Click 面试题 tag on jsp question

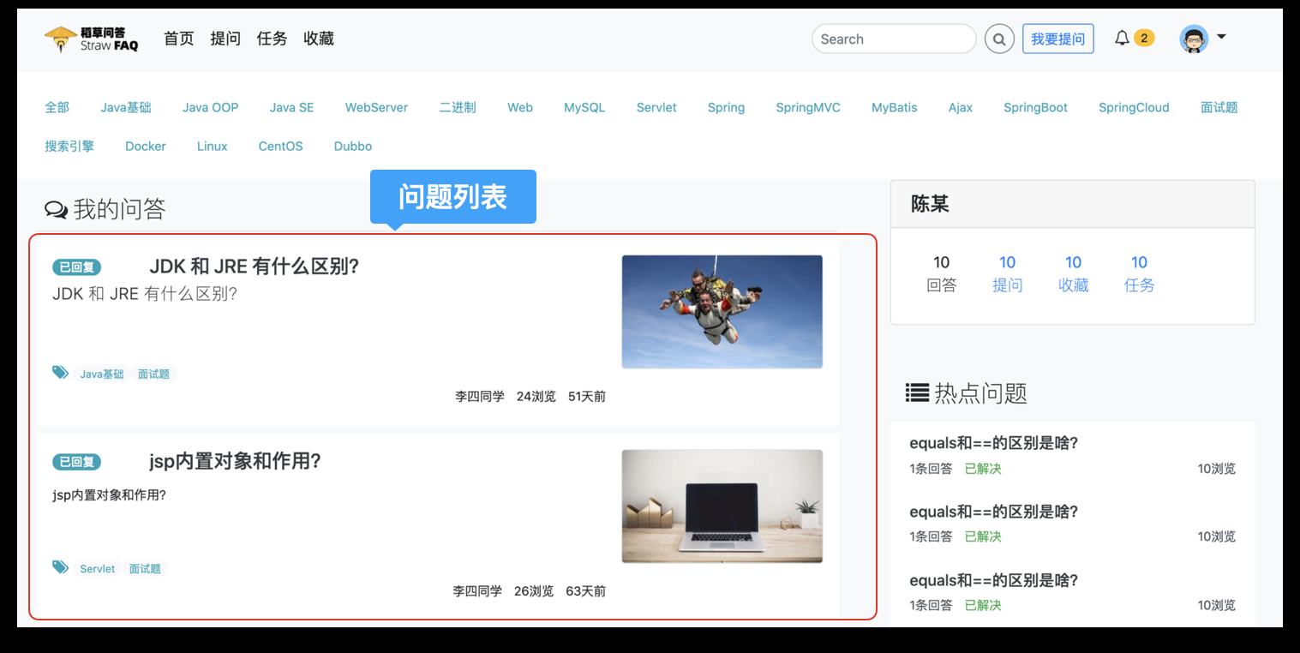pyautogui.click(x=145, y=568)
